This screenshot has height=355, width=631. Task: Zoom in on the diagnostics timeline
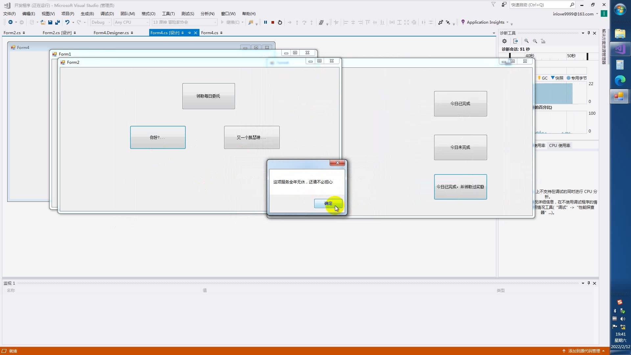coord(526,41)
